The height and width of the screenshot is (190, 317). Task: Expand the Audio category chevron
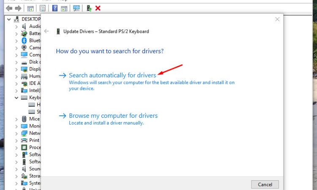click(x=16, y=27)
